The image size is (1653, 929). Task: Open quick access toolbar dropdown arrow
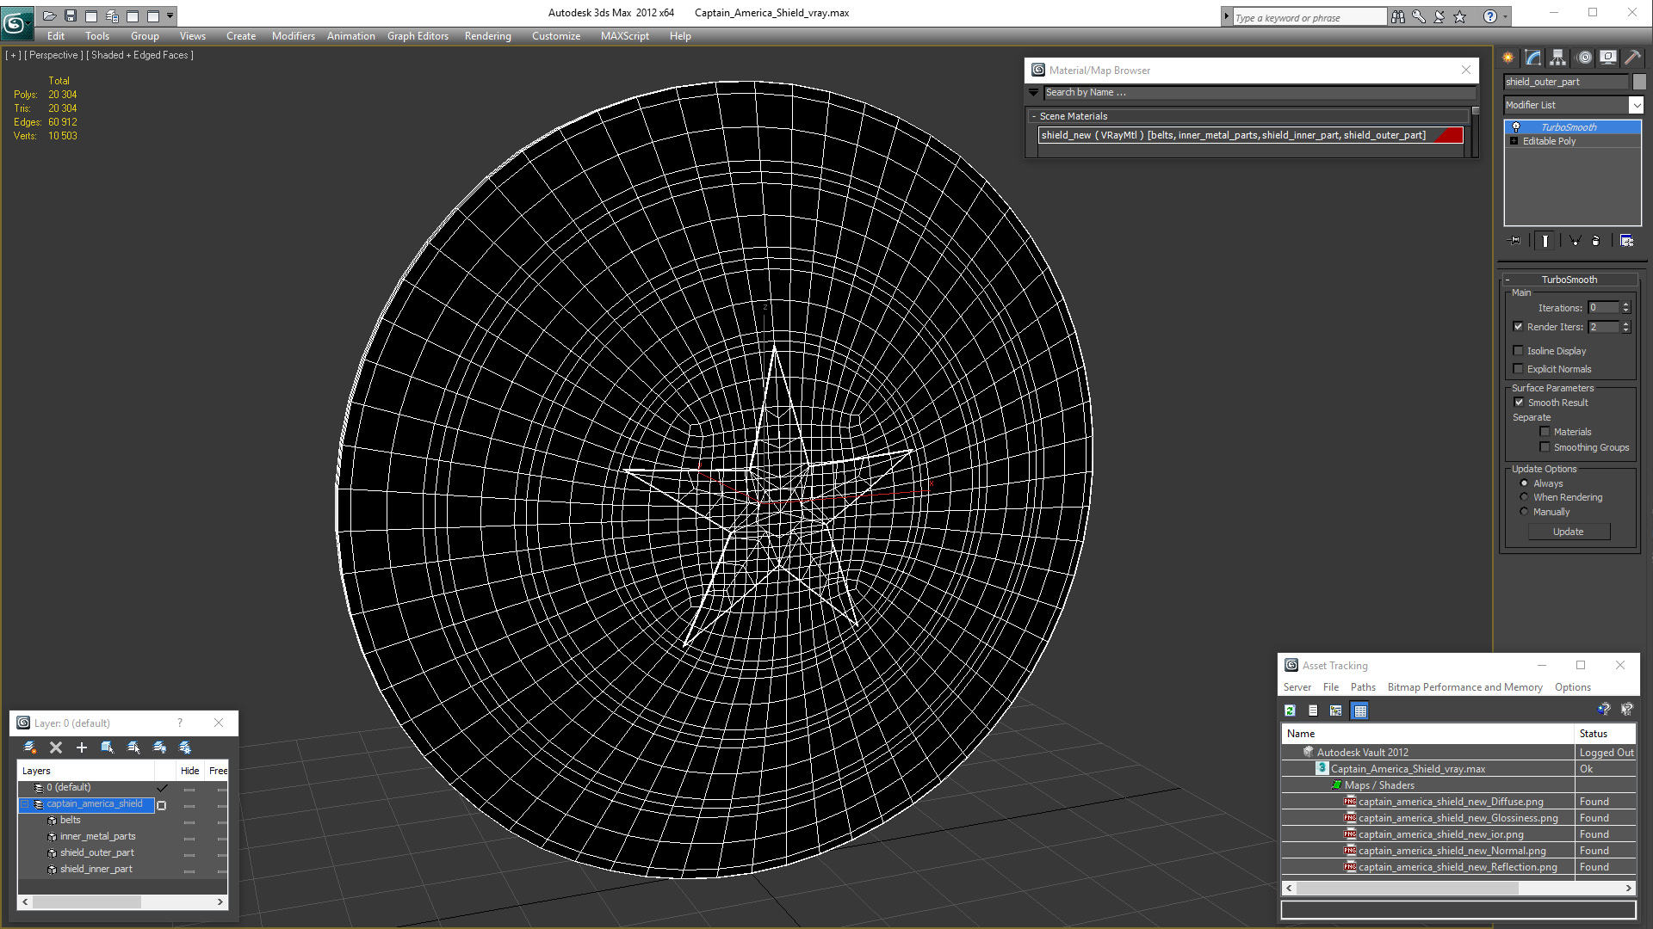click(170, 15)
